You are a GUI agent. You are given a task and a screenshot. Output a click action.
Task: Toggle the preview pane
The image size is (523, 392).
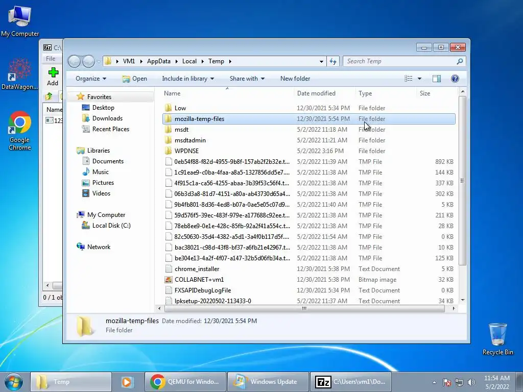pyautogui.click(x=437, y=79)
